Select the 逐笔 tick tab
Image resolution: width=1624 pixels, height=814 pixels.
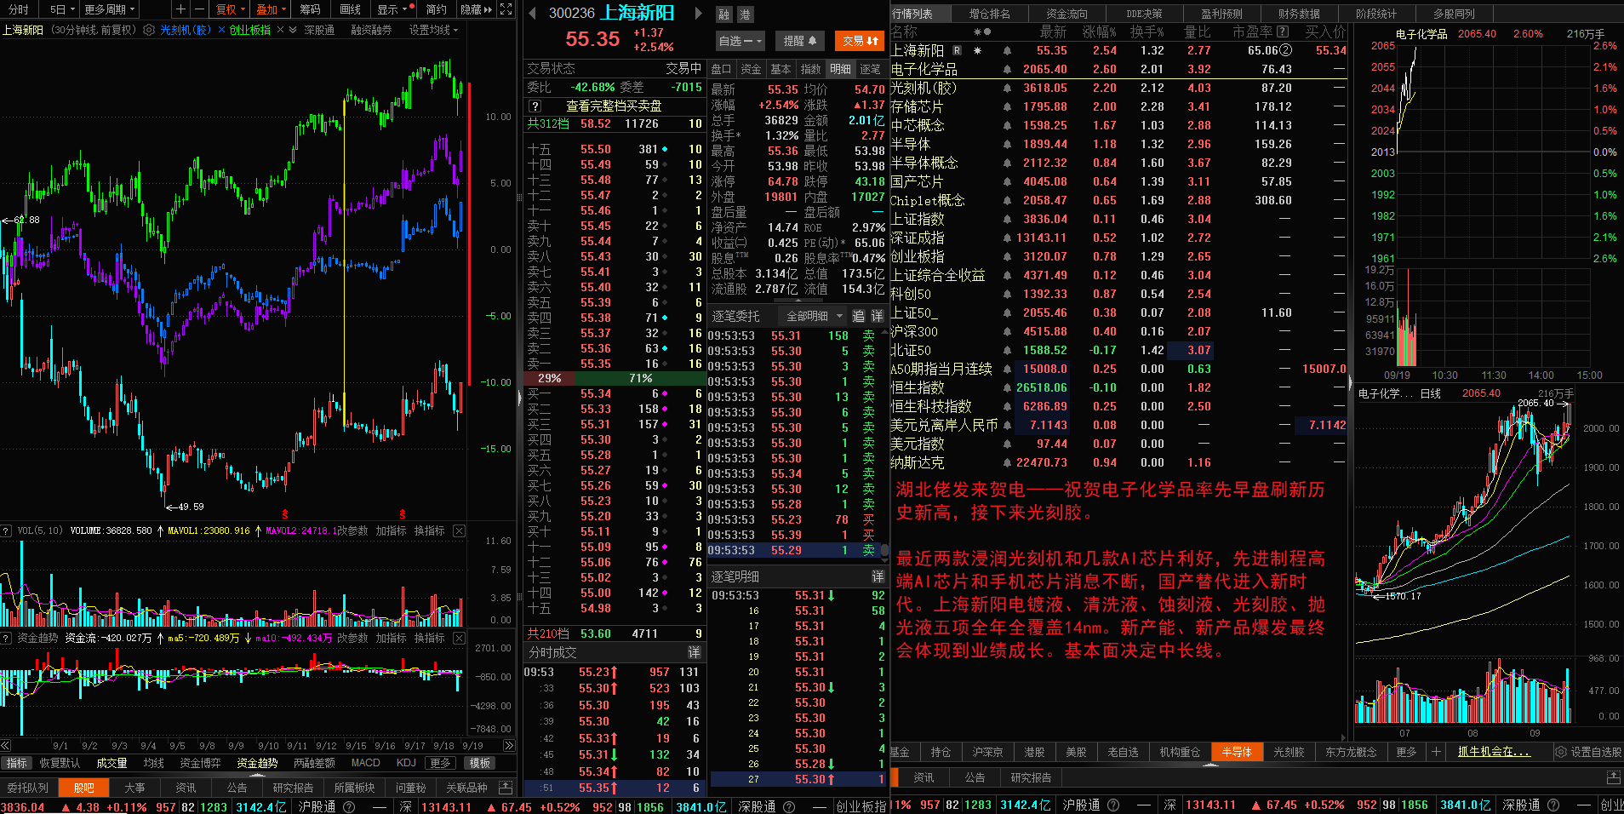pyautogui.click(x=870, y=69)
